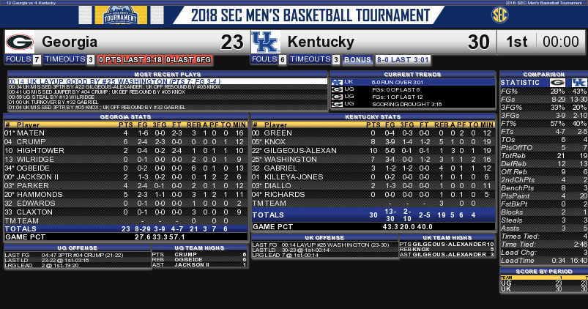The image size is (588, 309).
Task: Select Georgia TOTALS row
Action: click(x=126, y=228)
